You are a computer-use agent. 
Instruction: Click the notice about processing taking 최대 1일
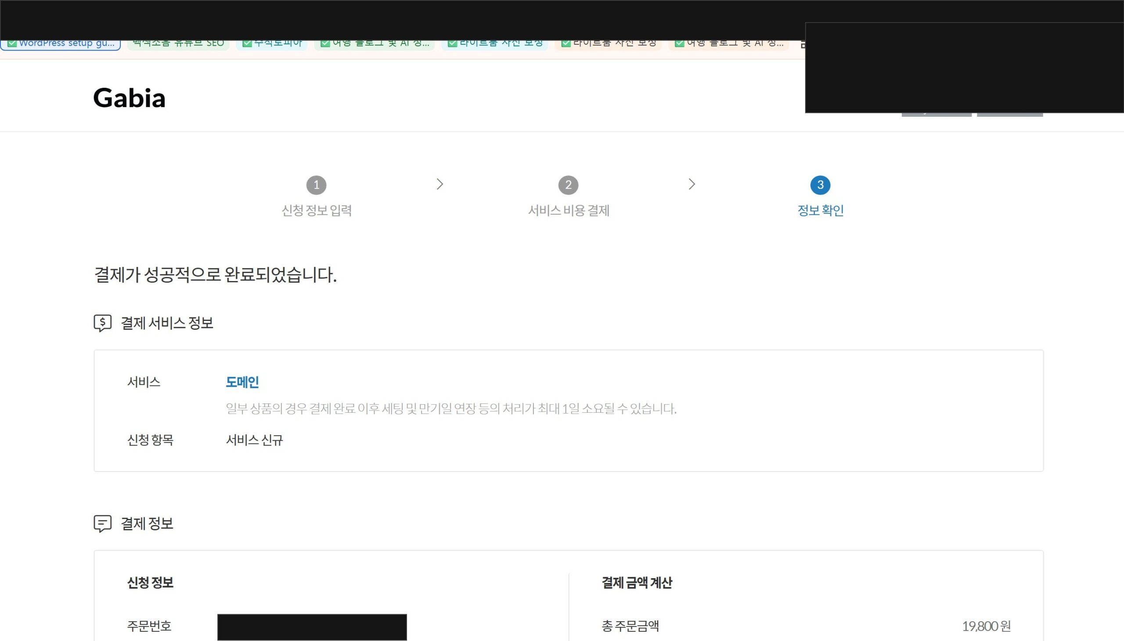(451, 409)
